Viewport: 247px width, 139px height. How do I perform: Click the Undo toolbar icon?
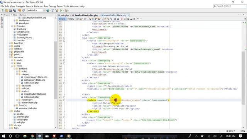(x=20, y=10)
